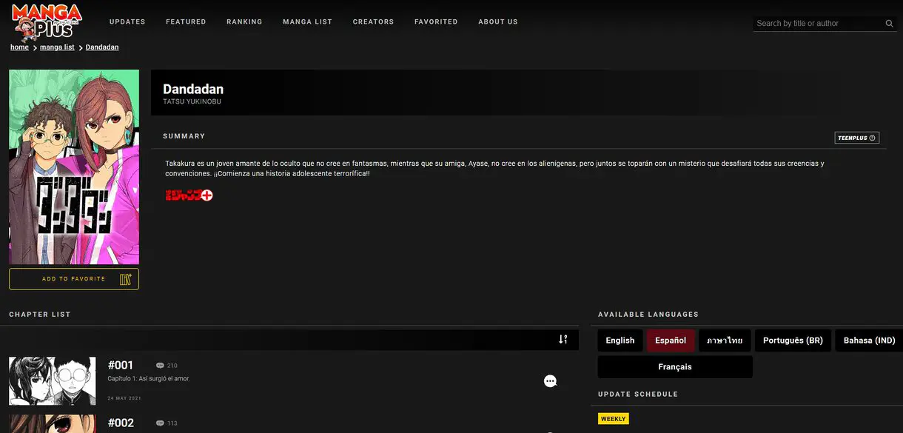Click author name TATSU YUKINOBU
This screenshot has width=903, height=433.
192,102
